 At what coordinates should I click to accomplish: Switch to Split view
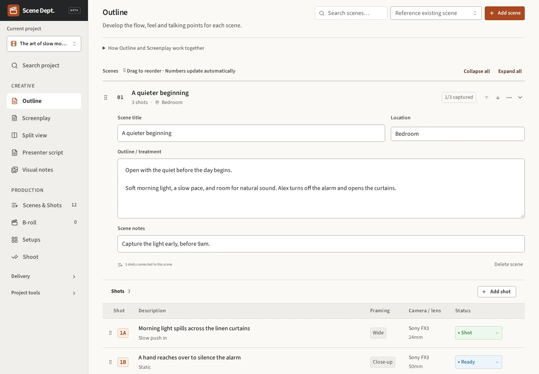click(x=44, y=135)
